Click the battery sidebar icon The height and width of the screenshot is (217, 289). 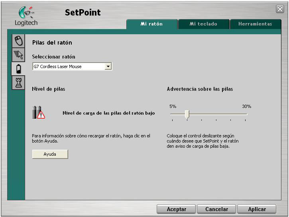[18, 69]
